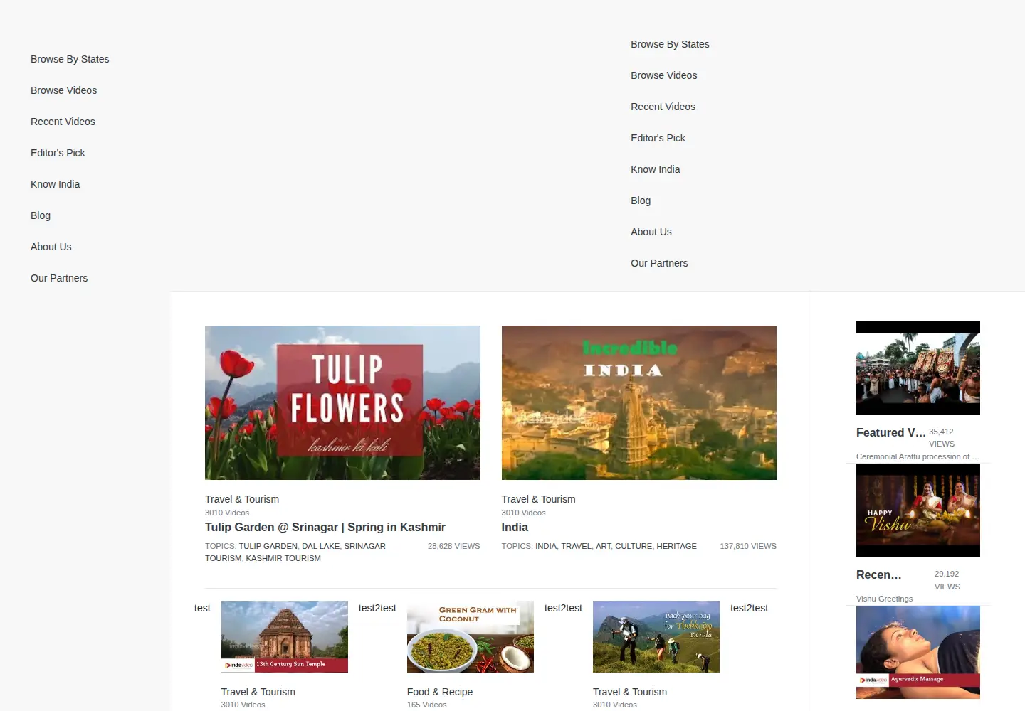Screen dimensions: 1025x711
Task: Select the DAL LAKE topic tag
Action: coord(320,546)
